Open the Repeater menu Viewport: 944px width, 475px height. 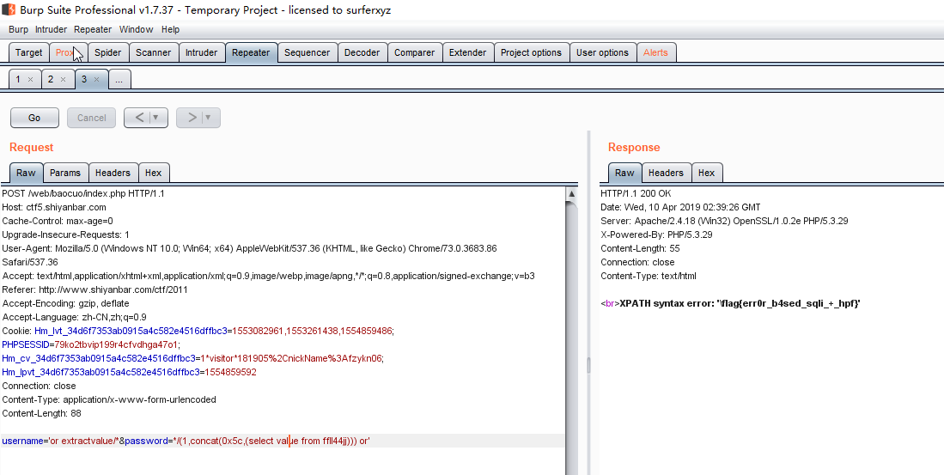coord(93,29)
